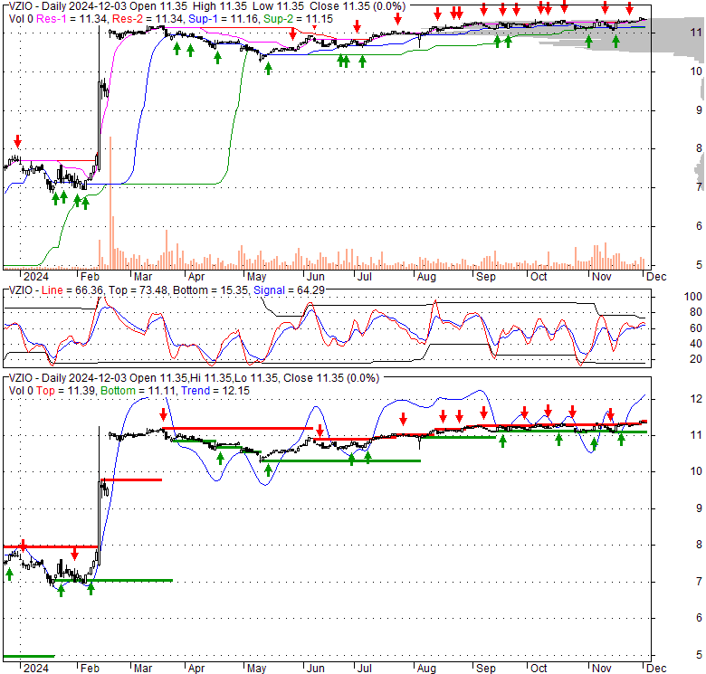Click the Res-2 = 11.34 legend label
Image resolution: width=706 pixels, height=674 pixels.
[x=148, y=19]
